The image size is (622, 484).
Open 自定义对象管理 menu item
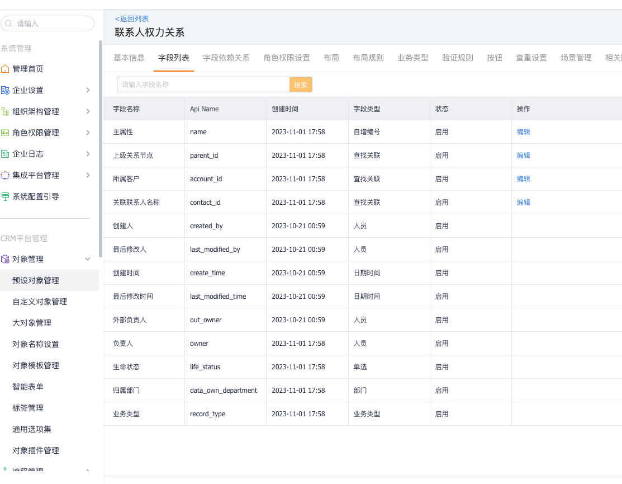(x=40, y=302)
